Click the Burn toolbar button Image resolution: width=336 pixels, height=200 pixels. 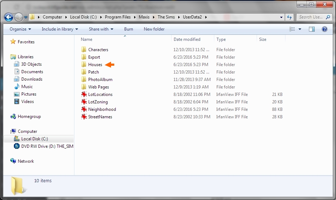[x=128, y=29]
